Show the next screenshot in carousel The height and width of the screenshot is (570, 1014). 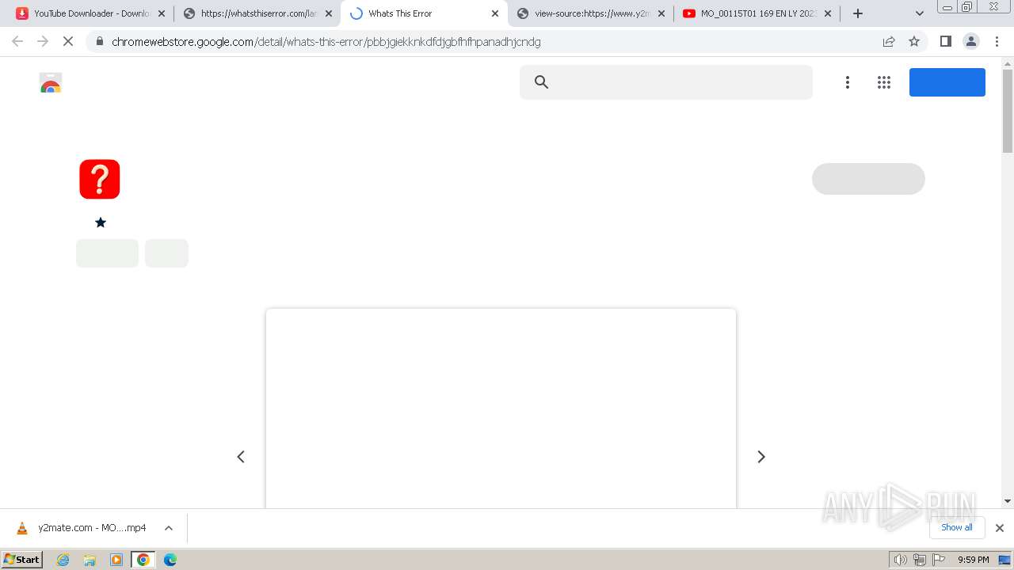tap(761, 457)
